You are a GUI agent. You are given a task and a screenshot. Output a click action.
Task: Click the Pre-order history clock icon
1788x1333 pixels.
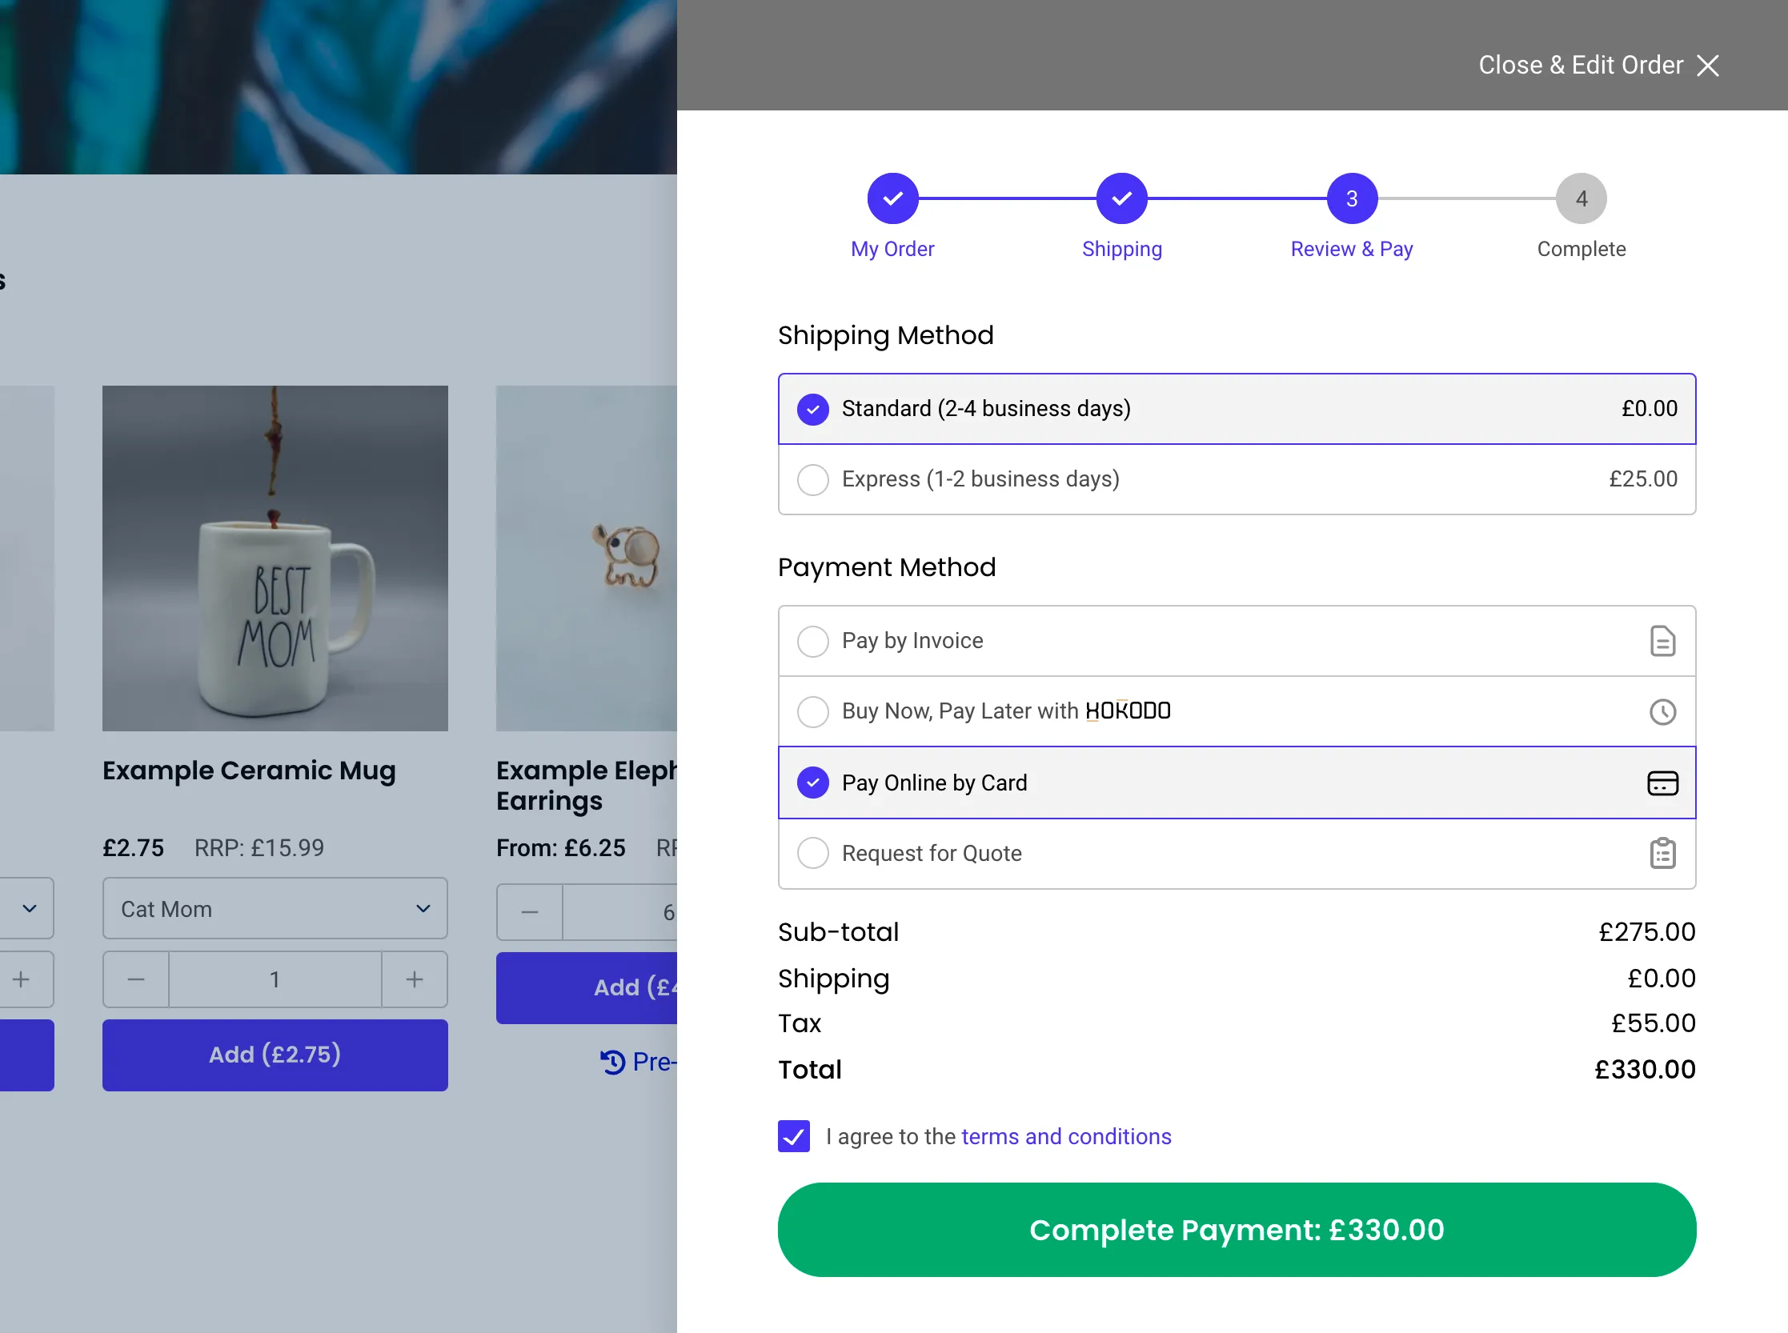pos(613,1062)
